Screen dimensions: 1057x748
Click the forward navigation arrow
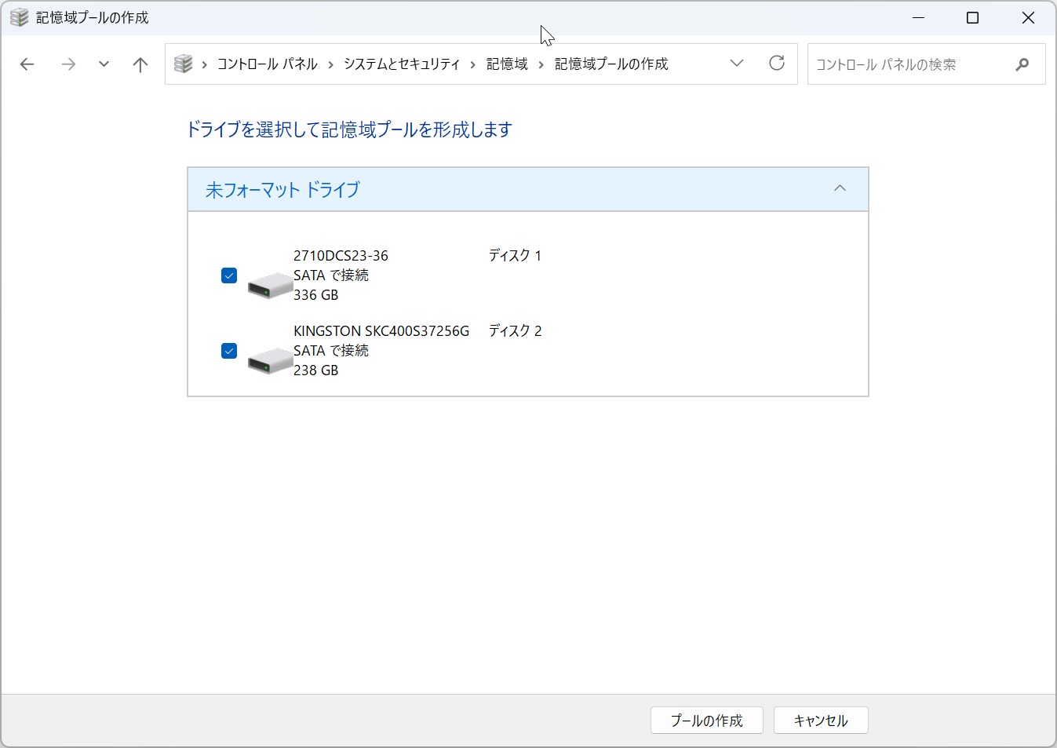68,64
